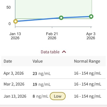Collapse the Data table chevron

[64, 52]
